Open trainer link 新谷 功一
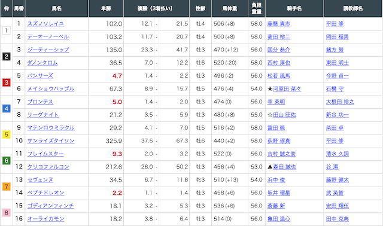 338,115
